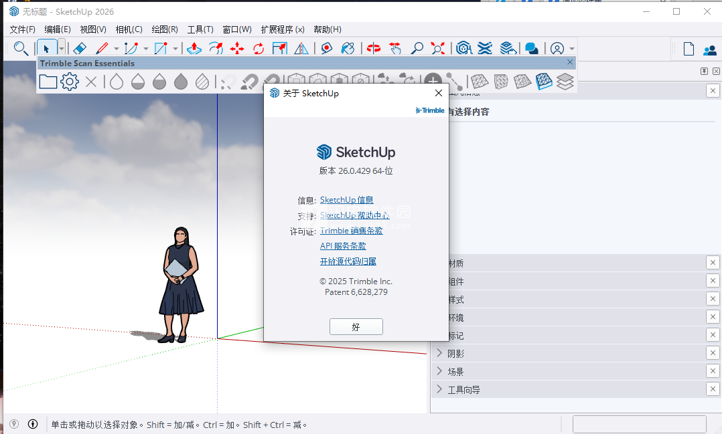722x434 pixels.
Task: Open the Line tool dropdown arrow
Action: click(x=116, y=48)
